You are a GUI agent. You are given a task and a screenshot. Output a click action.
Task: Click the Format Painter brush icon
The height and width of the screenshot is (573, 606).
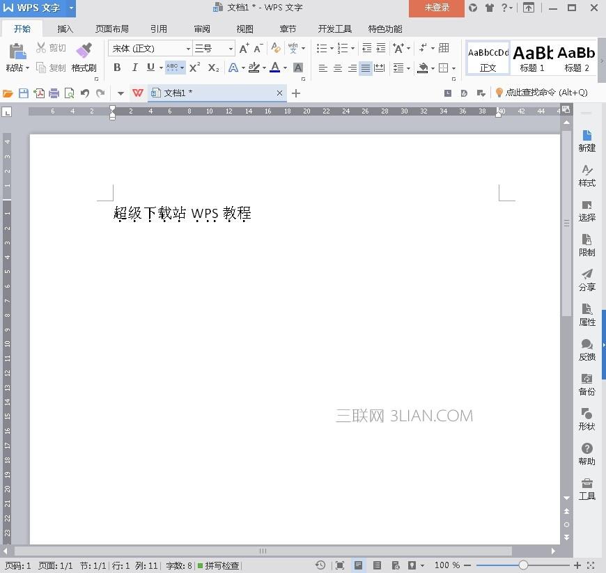click(x=84, y=51)
